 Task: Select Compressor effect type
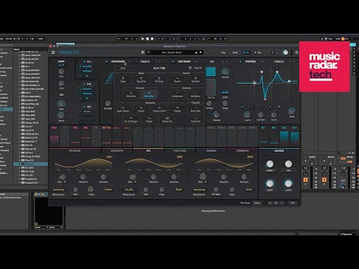(177, 94)
